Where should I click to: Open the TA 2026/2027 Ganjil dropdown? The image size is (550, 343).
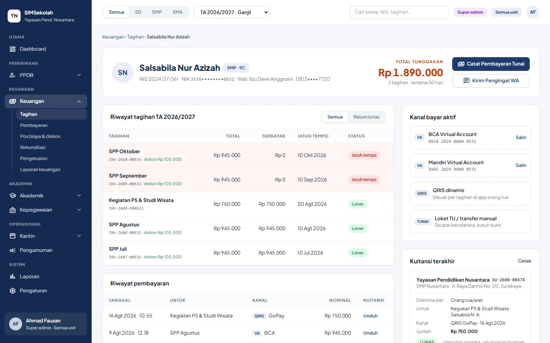(x=231, y=12)
